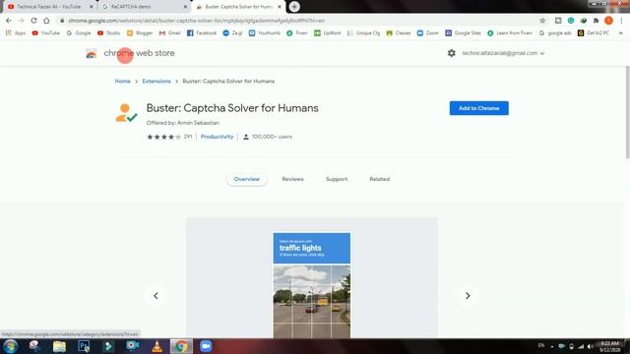Open the Chrome taskbar icon
This screenshot has width=630, height=354.
pyautogui.click(x=181, y=346)
